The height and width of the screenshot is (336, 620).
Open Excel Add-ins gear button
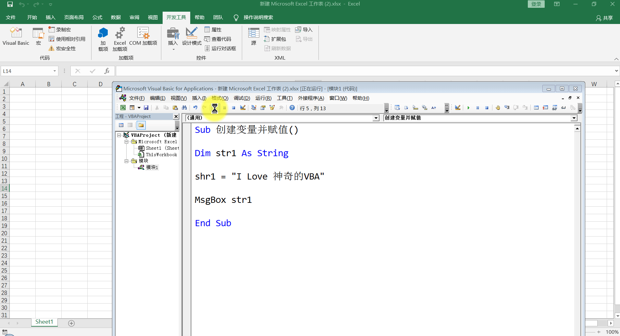120,39
